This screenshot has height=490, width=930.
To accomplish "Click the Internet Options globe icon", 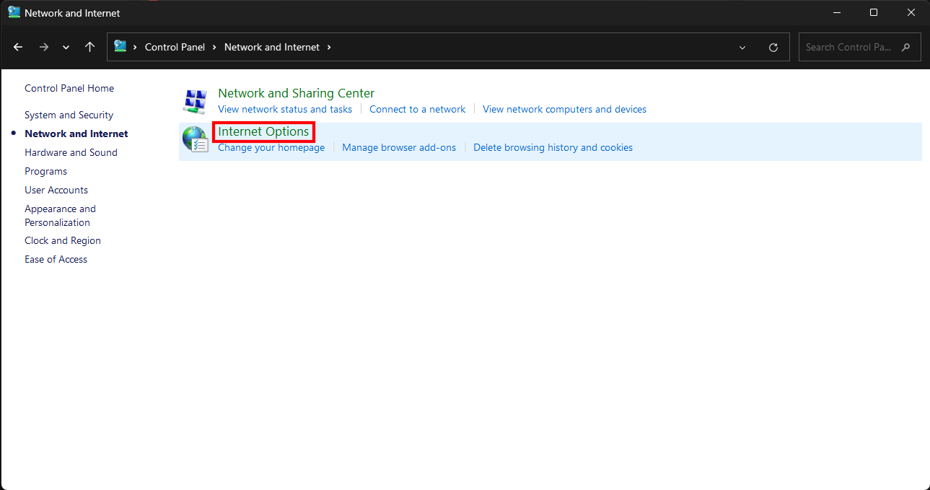I will click(195, 139).
